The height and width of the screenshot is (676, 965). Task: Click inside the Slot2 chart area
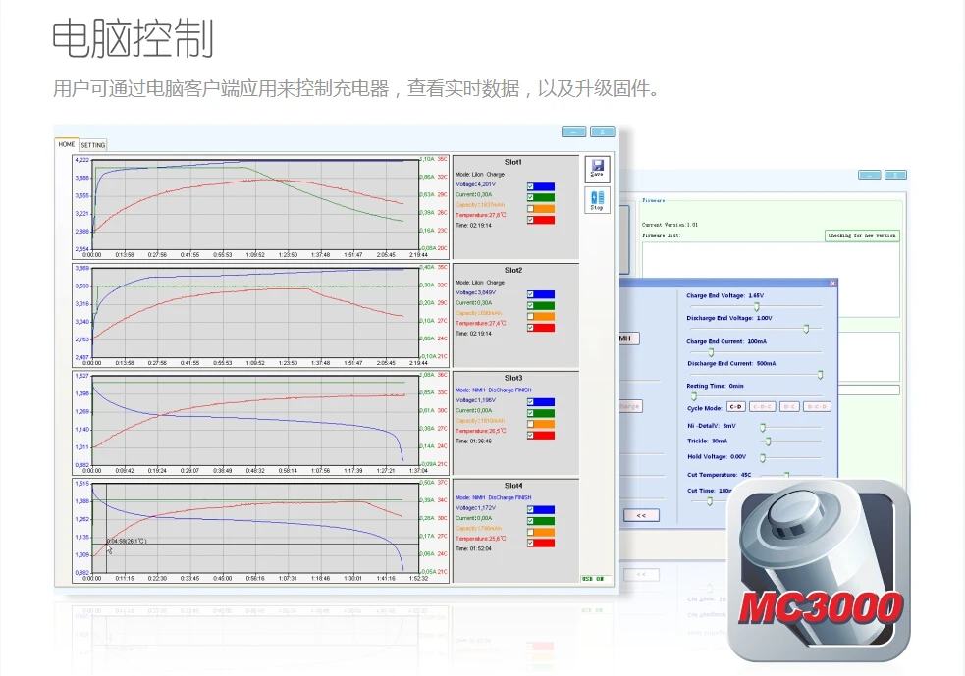click(255, 312)
